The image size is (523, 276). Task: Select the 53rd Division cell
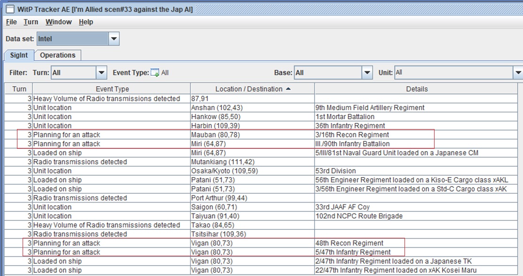coord(416,171)
